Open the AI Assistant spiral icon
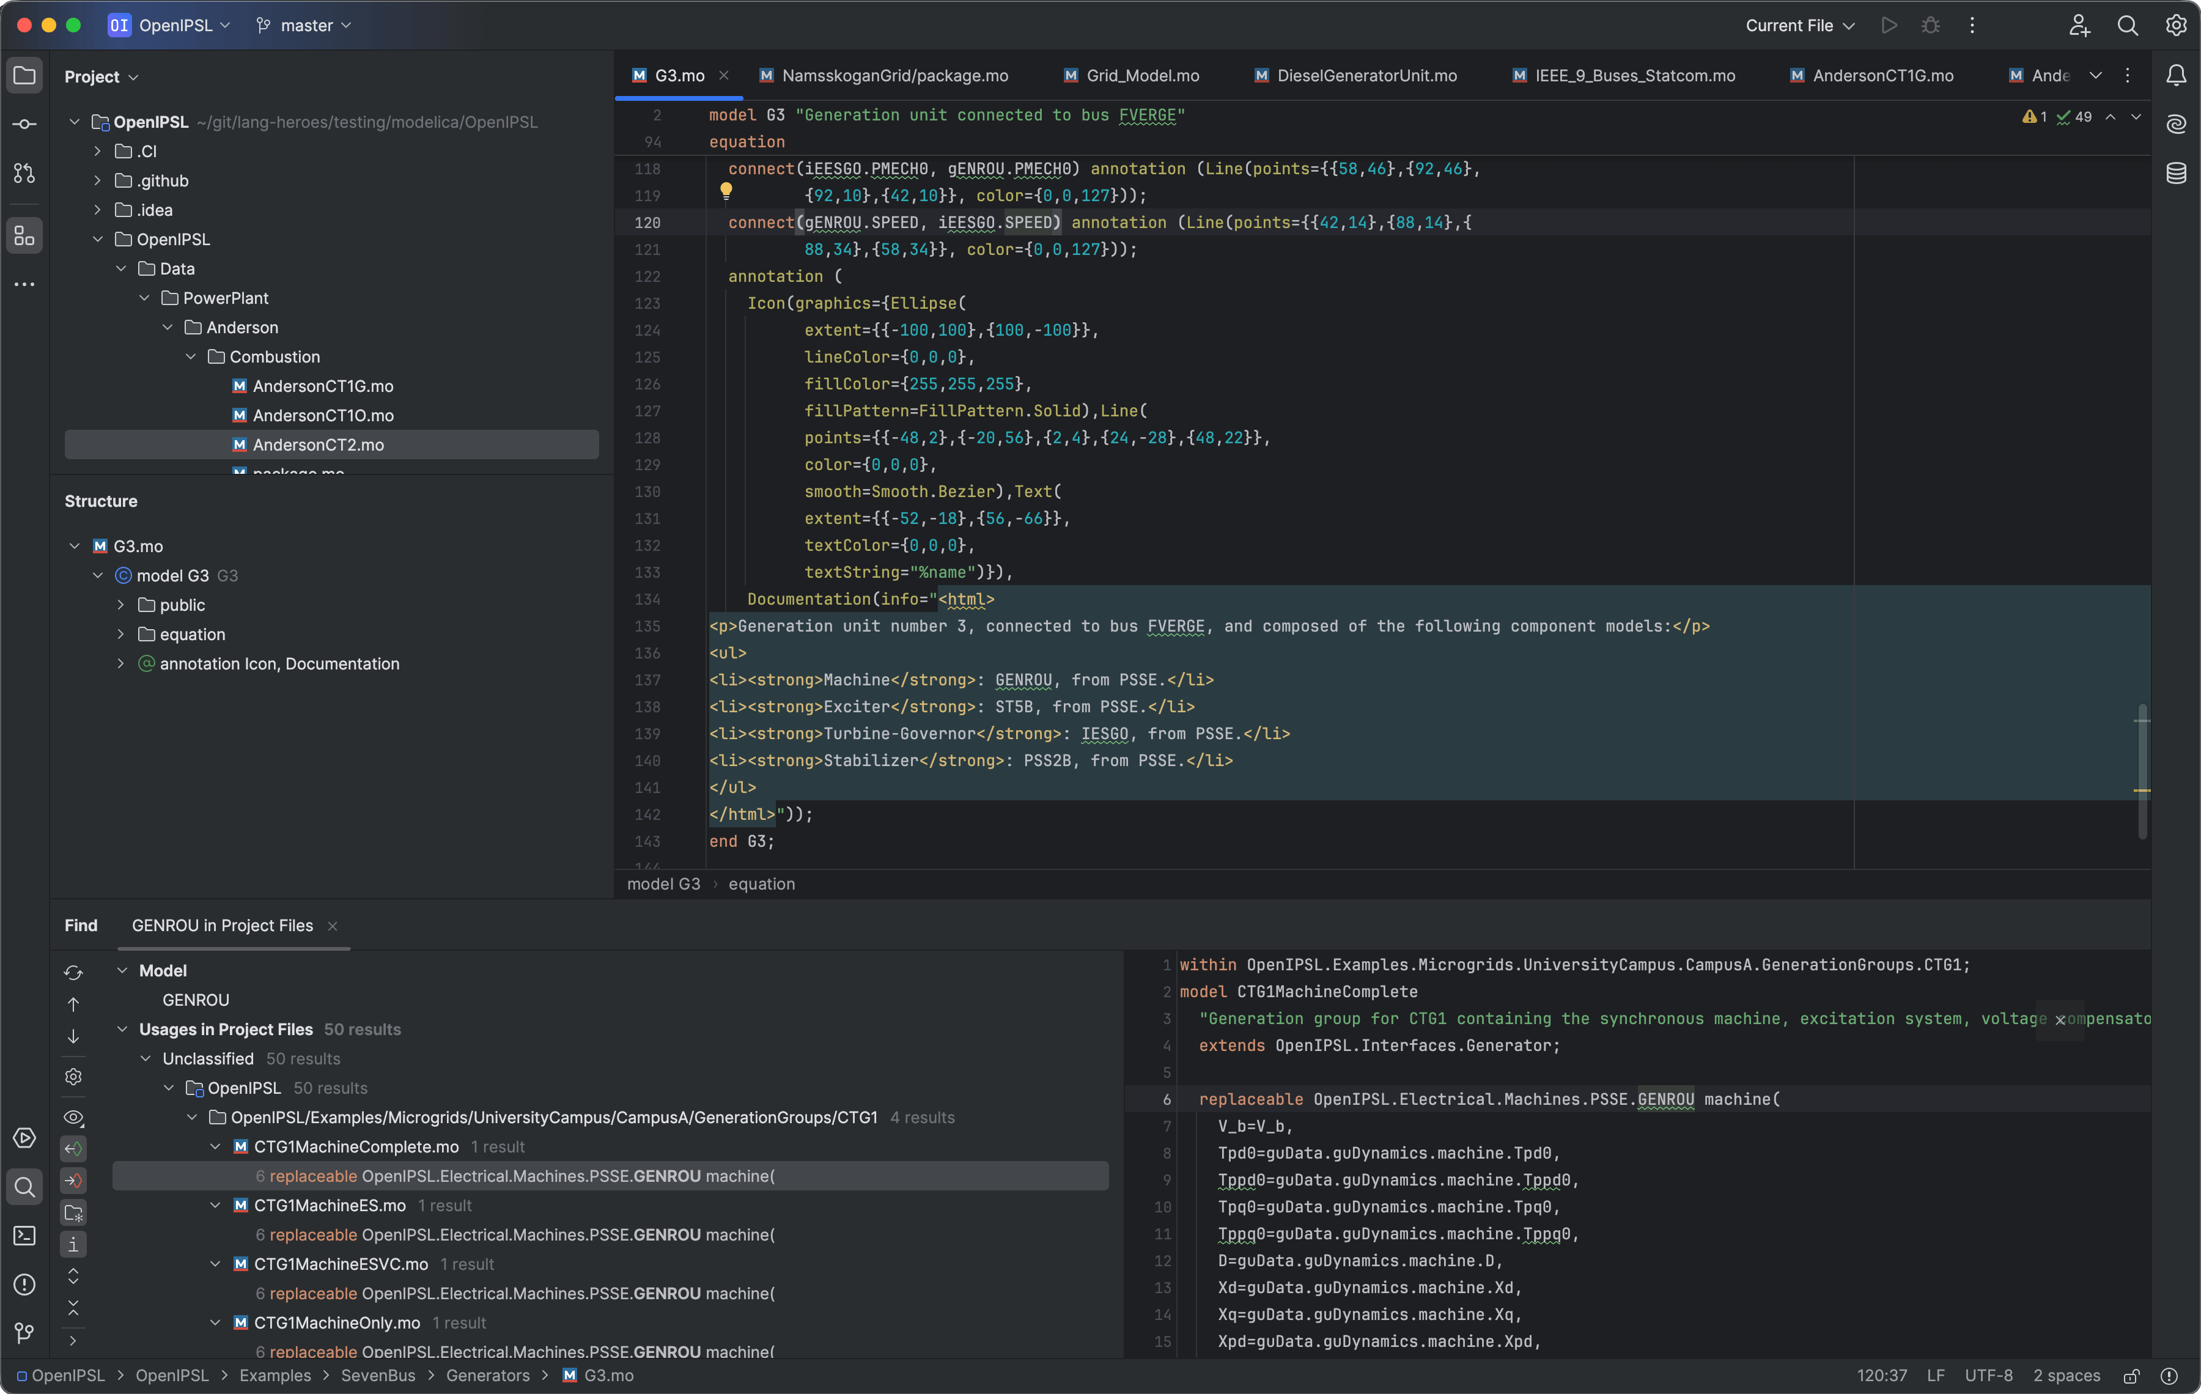 tap(2177, 124)
